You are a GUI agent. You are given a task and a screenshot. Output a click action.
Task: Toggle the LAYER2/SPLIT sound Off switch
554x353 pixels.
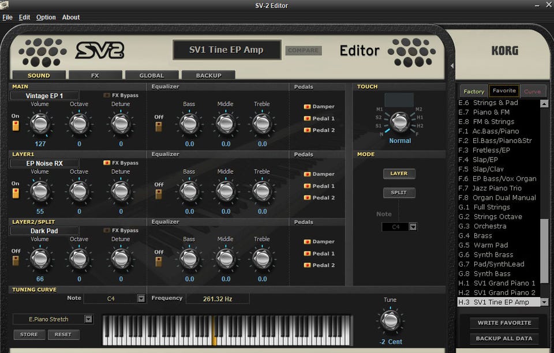coord(16,261)
